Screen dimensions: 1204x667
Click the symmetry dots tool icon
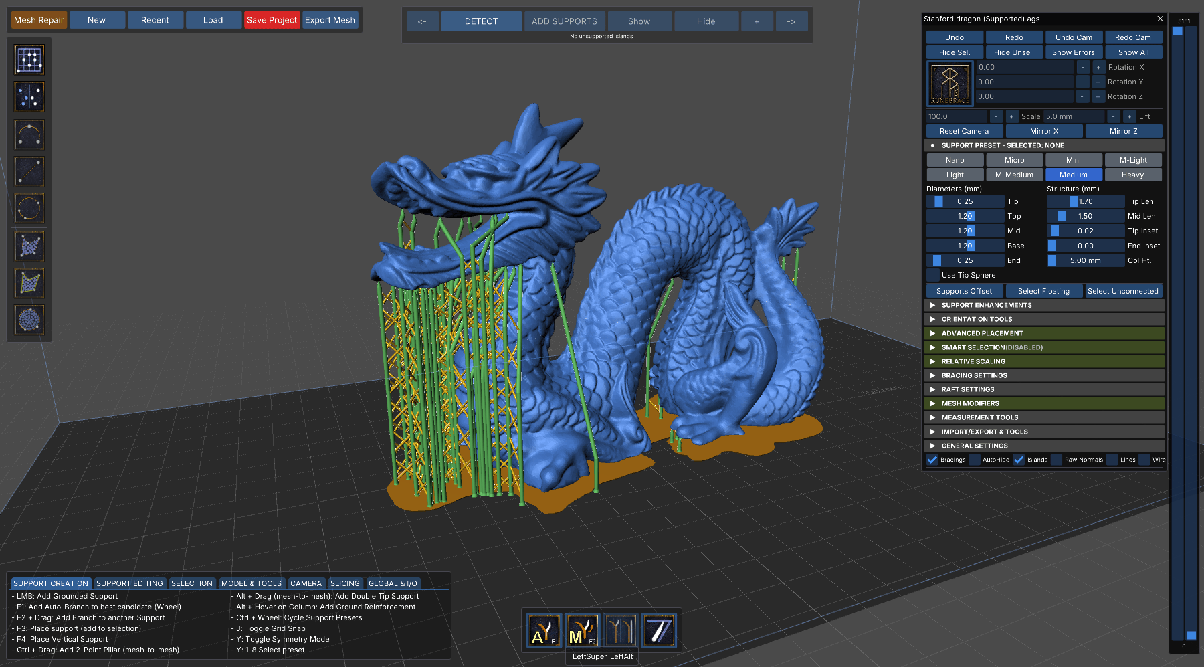[29, 97]
